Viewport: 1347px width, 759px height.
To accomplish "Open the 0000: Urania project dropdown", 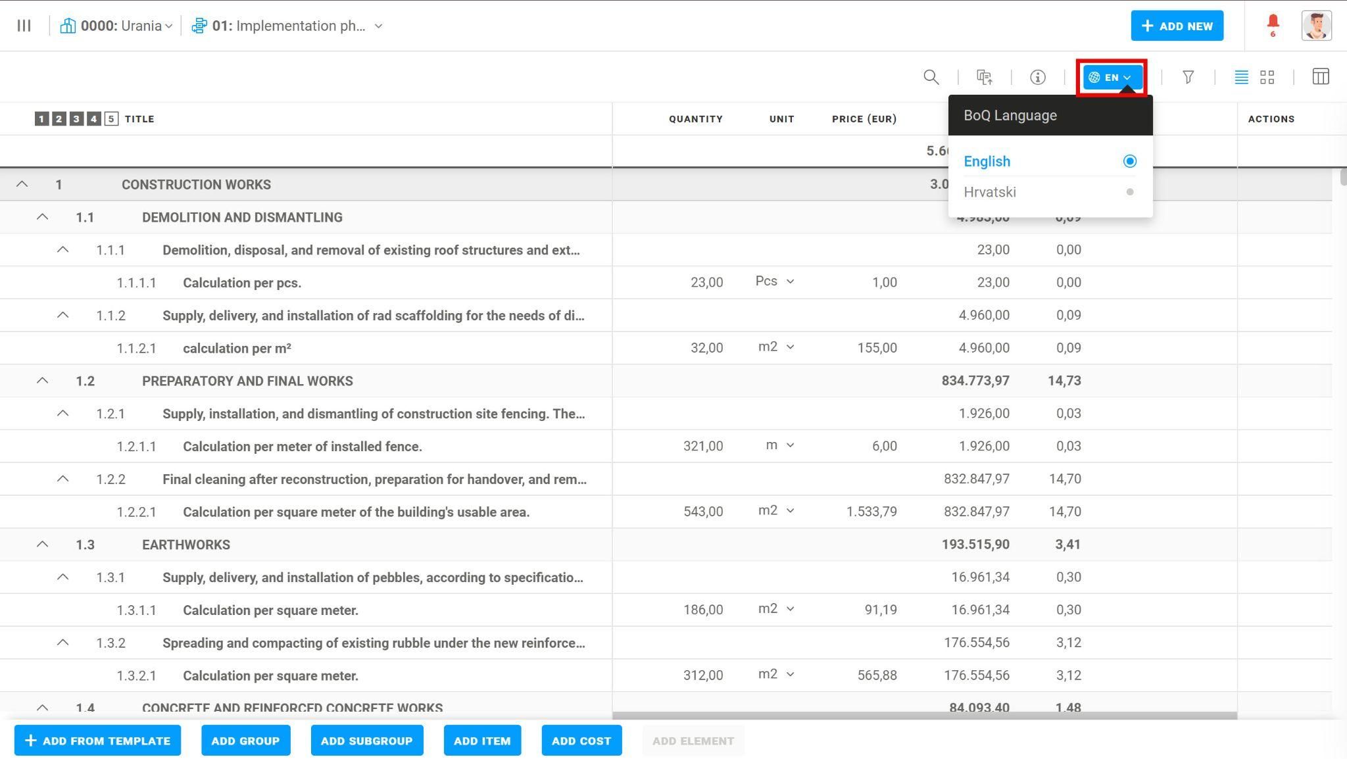I will click(x=117, y=26).
